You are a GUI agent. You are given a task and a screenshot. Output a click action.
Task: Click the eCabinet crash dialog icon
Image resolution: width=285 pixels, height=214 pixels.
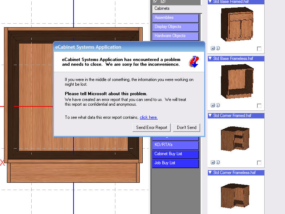194,62
